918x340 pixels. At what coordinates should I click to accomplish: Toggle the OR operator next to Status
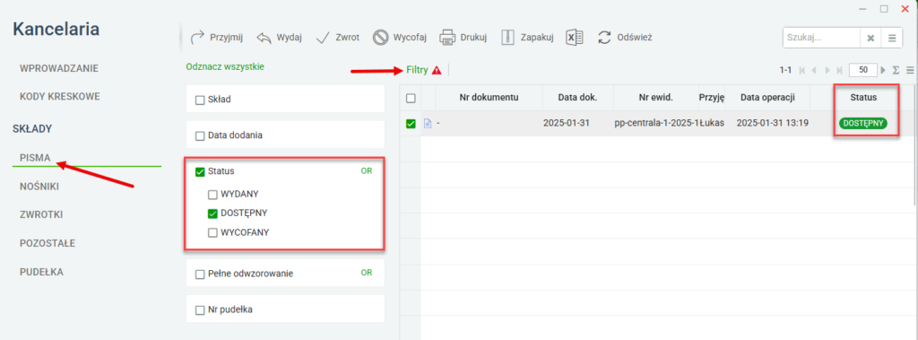[367, 170]
